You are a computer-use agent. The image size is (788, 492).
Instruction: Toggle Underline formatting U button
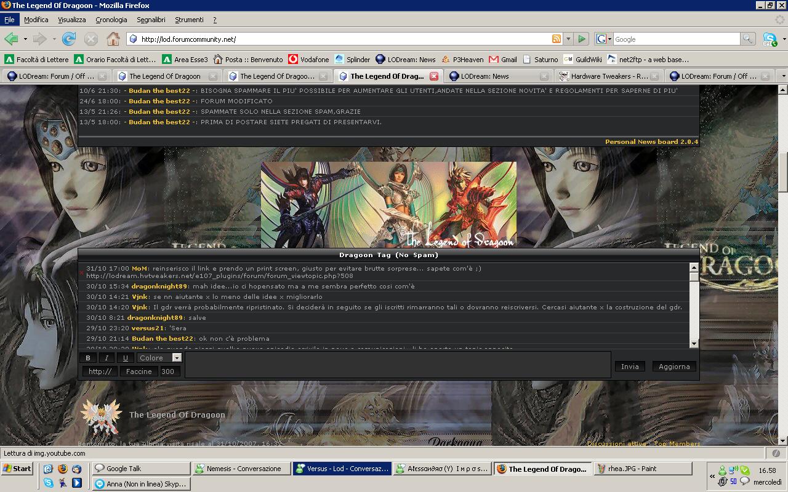(126, 357)
